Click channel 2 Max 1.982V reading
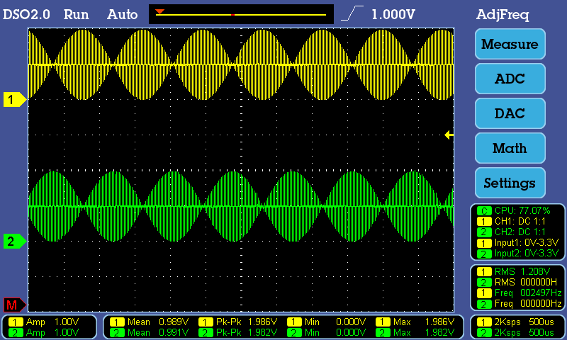 coord(415,332)
